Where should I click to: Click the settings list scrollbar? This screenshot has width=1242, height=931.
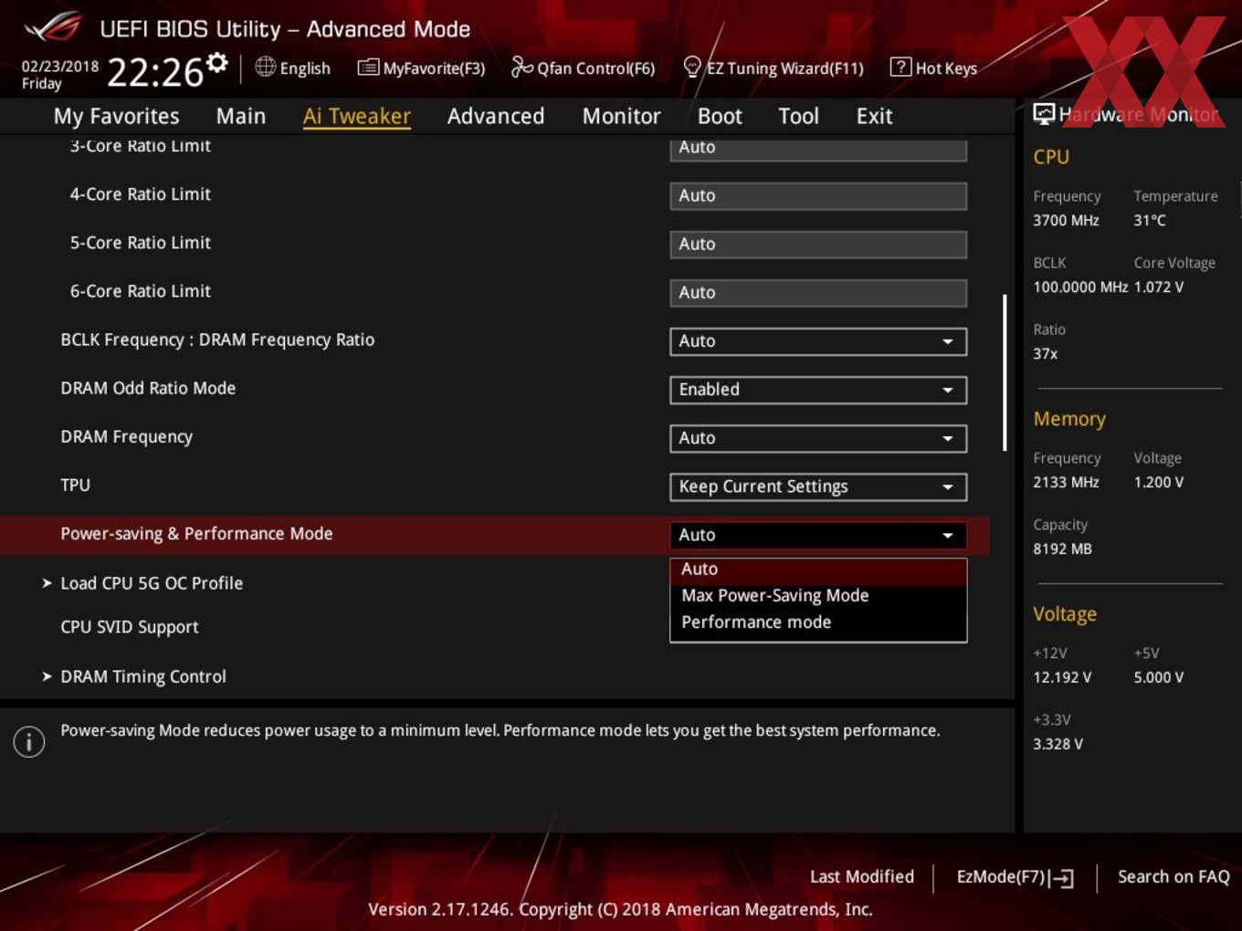pyautogui.click(x=1005, y=372)
